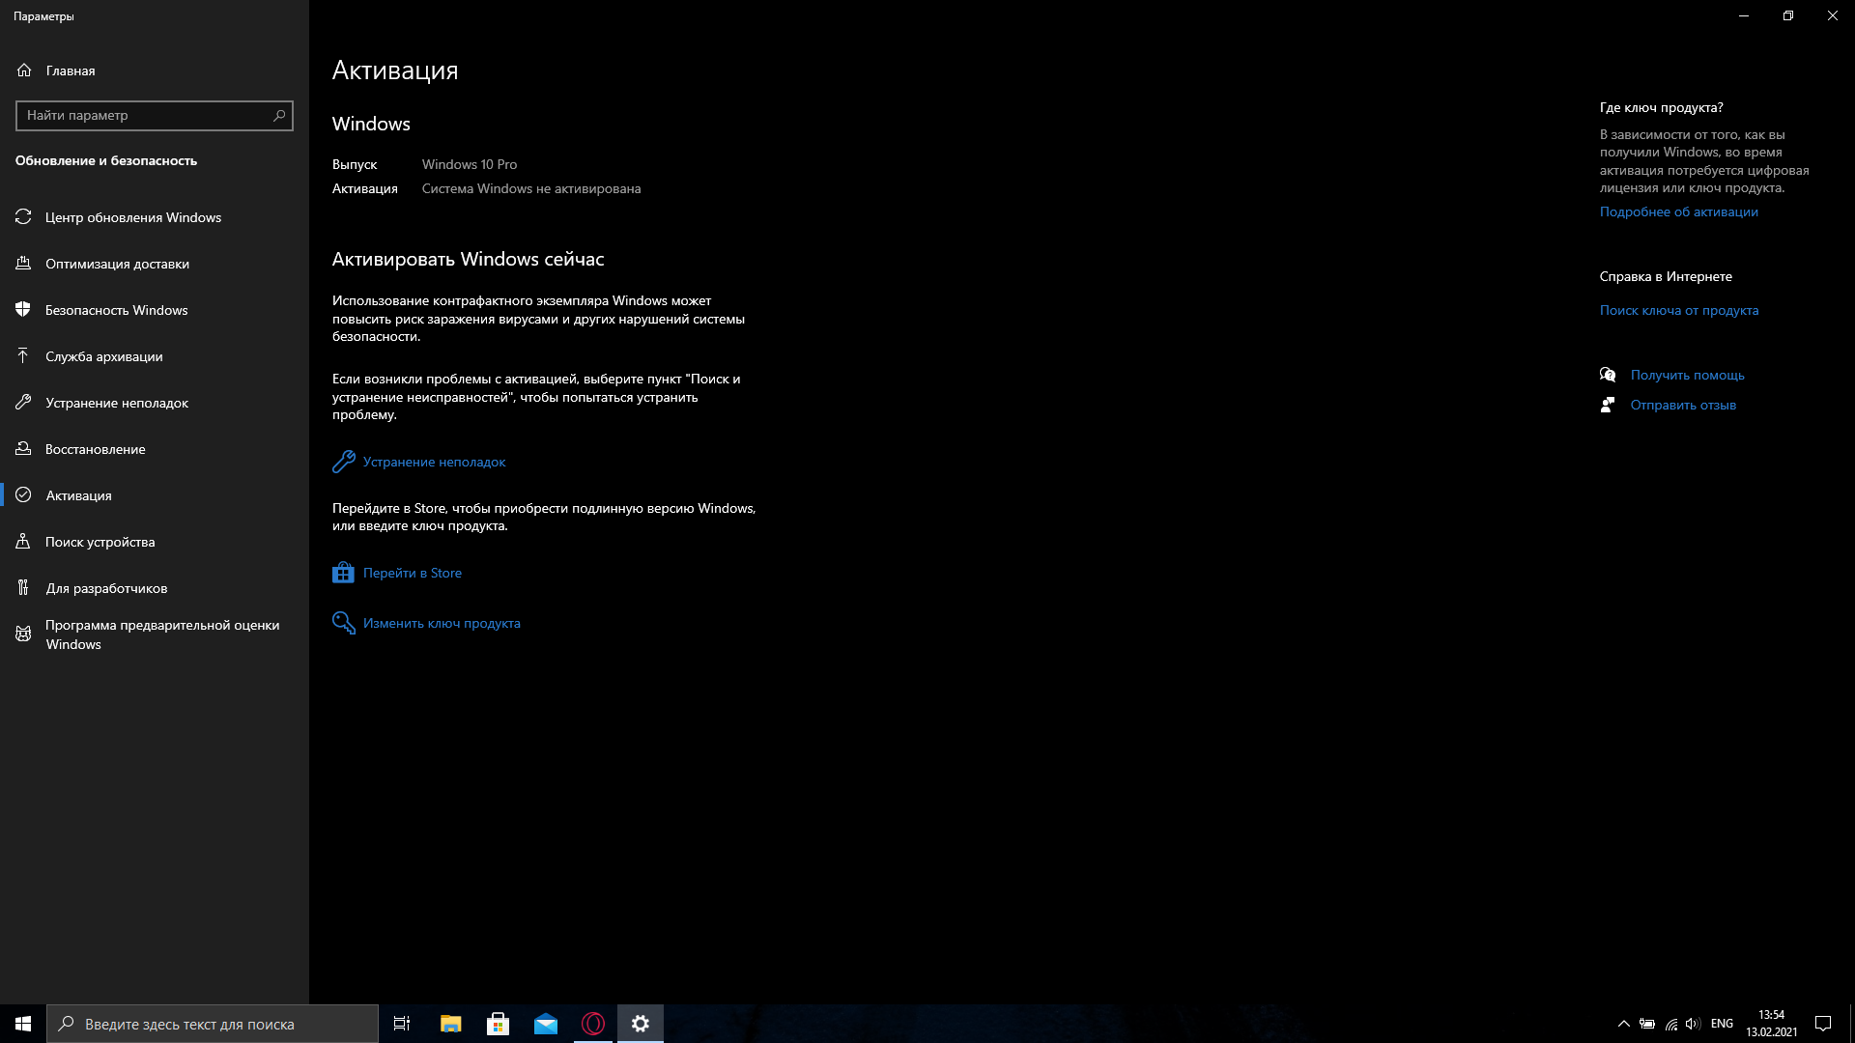Open Microsoft Store from the taskbar

(x=498, y=1024)
